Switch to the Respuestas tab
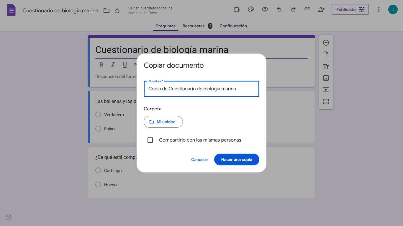This screenshot has width=403, height=226. [194, 26]
